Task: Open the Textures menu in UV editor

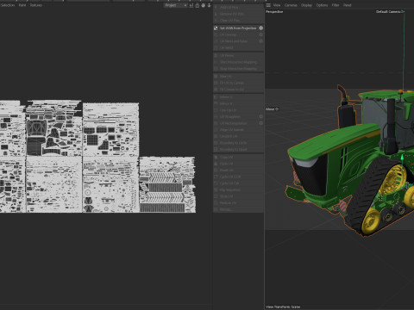Action: [x=36, y=5]
